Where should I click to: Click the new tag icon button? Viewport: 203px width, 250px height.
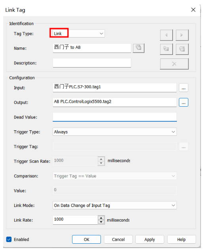[x=166, y=49]
